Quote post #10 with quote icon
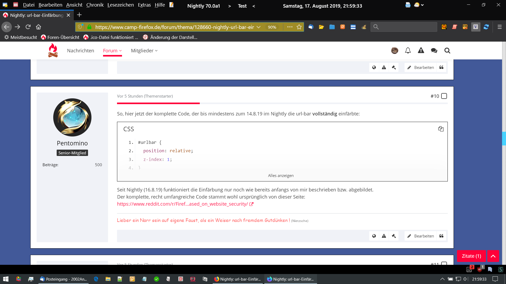Viewport: 506px width, 284px height. pos(441,236)
